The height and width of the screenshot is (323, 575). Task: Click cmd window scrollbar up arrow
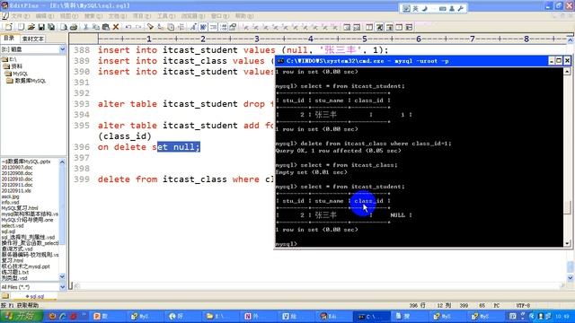point(567,72)
